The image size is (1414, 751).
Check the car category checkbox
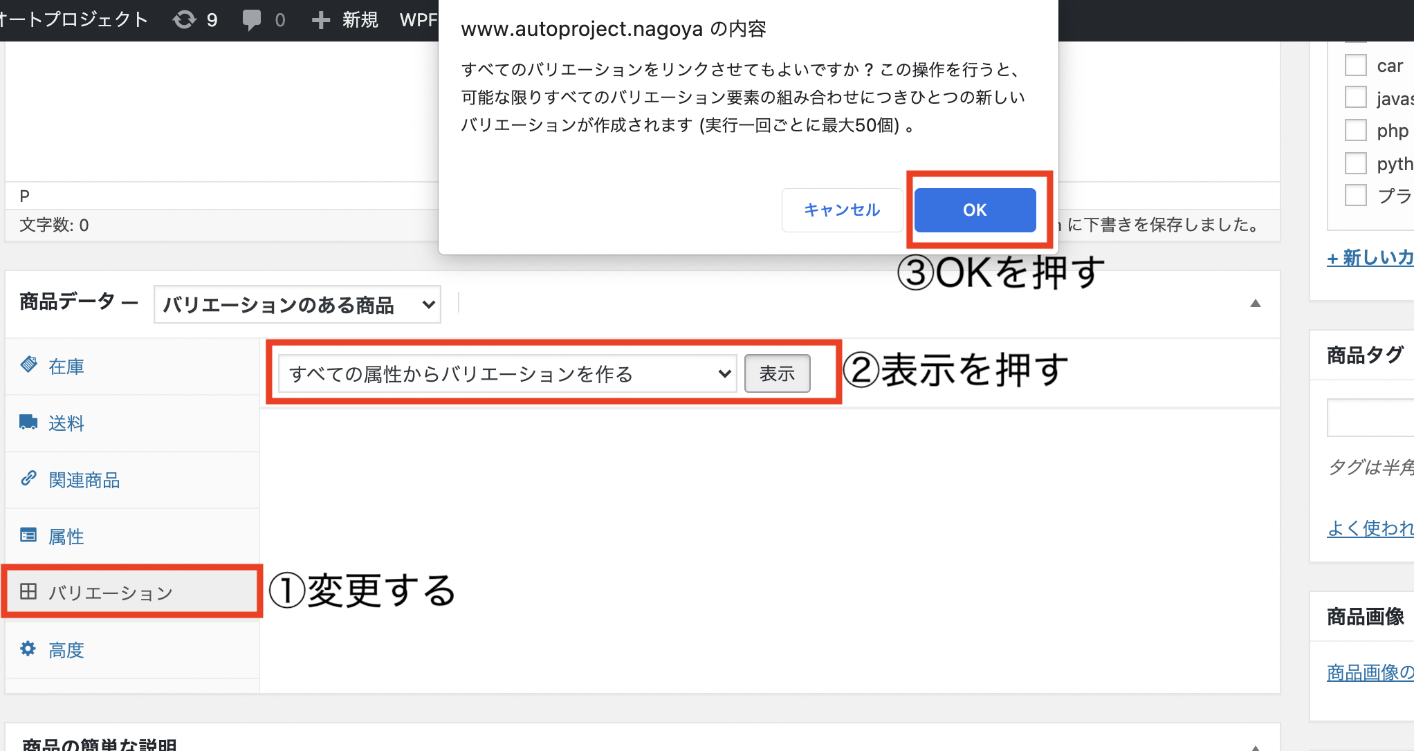(1355, 66)
